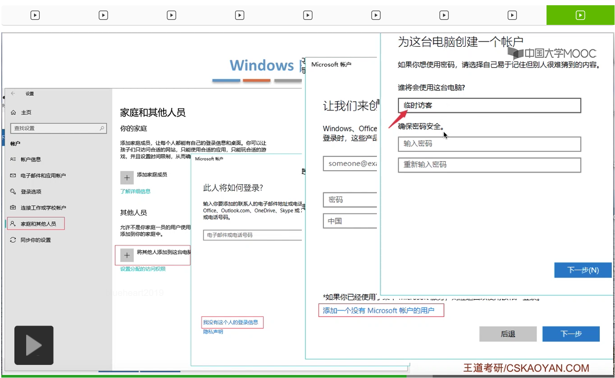Start the video with the large play button
The width and height of the screenshot is (615, 378).
tap(34, 345)
